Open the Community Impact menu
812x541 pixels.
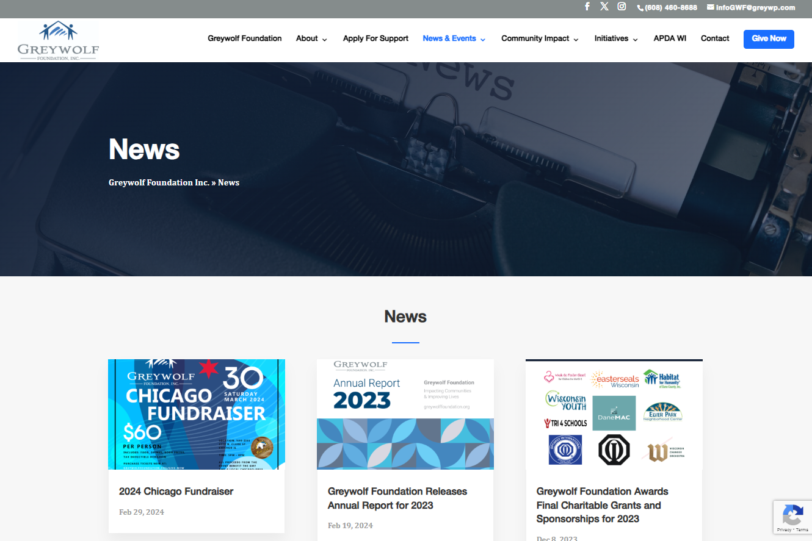tap(535, 38)
